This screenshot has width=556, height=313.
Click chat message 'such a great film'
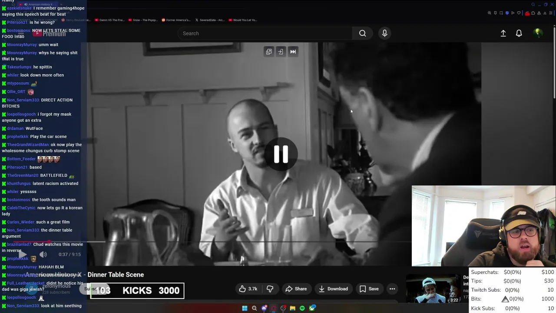(x=53, y=222)
